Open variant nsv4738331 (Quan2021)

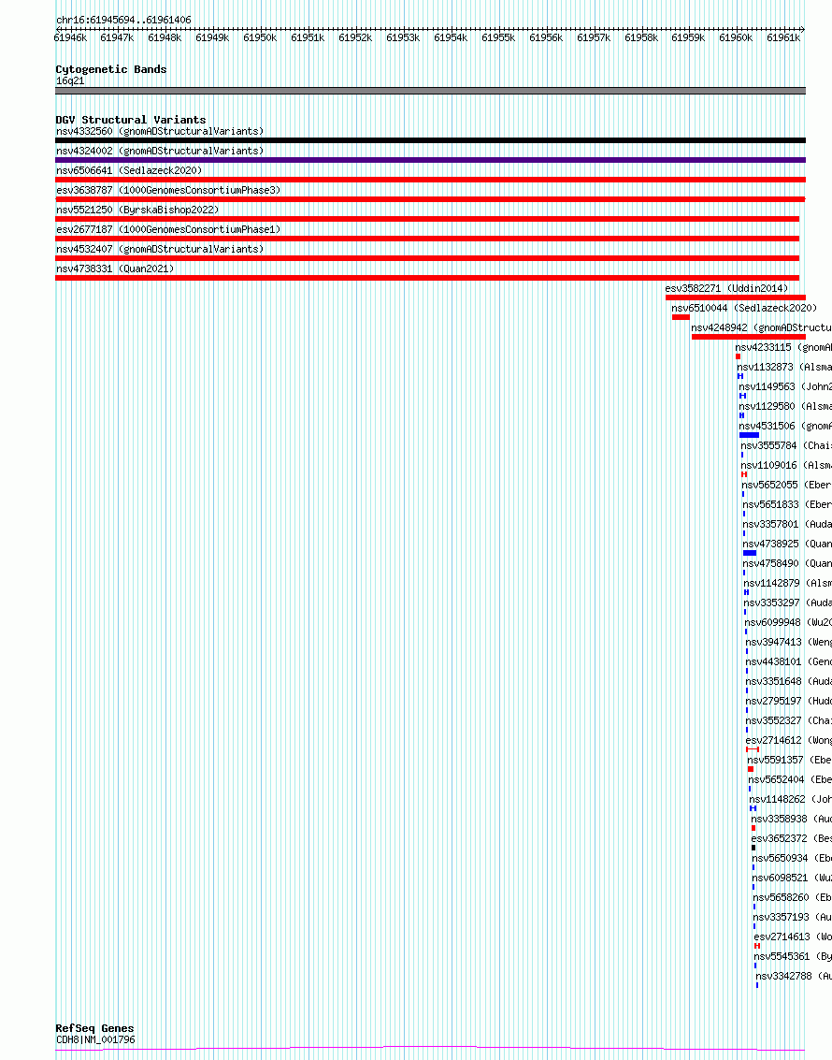(x=115, y=269)
